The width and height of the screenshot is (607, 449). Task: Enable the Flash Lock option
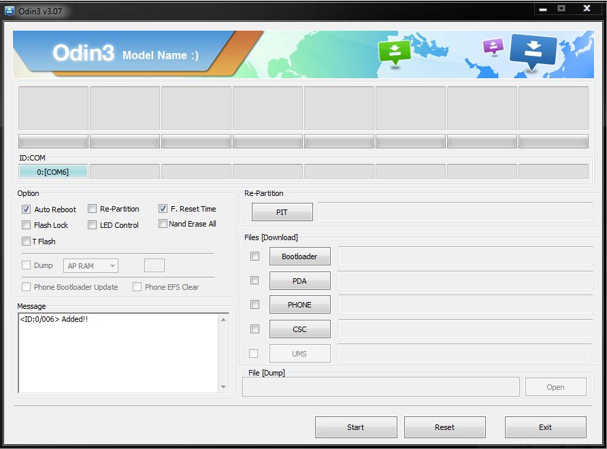tap(26, 225)
